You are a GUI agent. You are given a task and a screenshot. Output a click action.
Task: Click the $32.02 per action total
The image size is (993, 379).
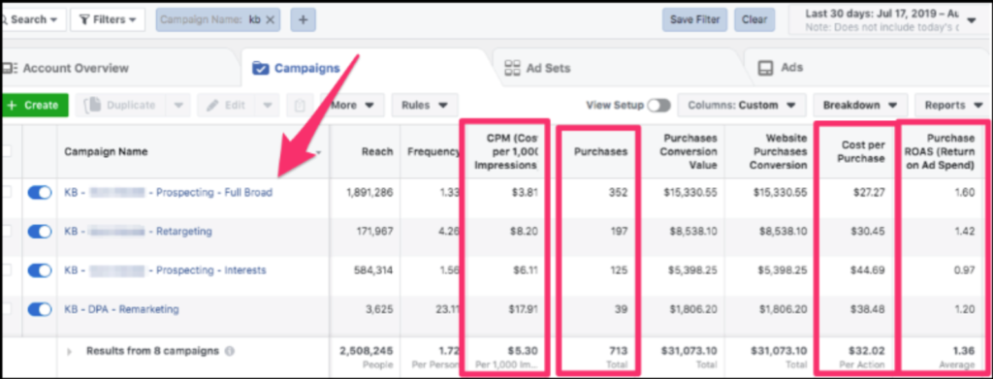point(867,351)
